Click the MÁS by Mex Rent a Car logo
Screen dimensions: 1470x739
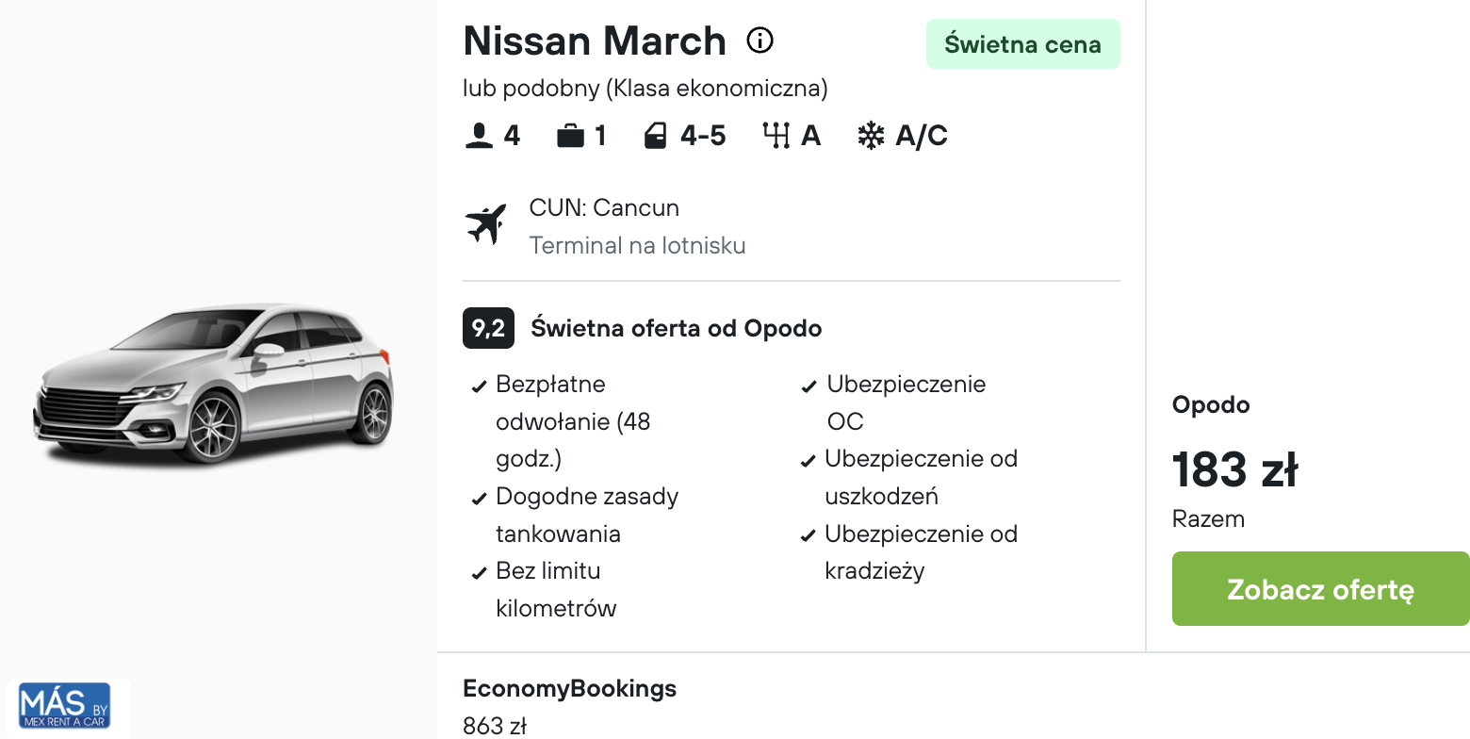pos(65,706)
